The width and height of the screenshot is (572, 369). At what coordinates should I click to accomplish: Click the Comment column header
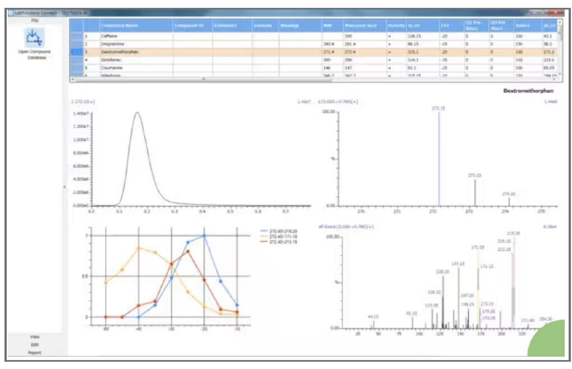tap(232, 26)
